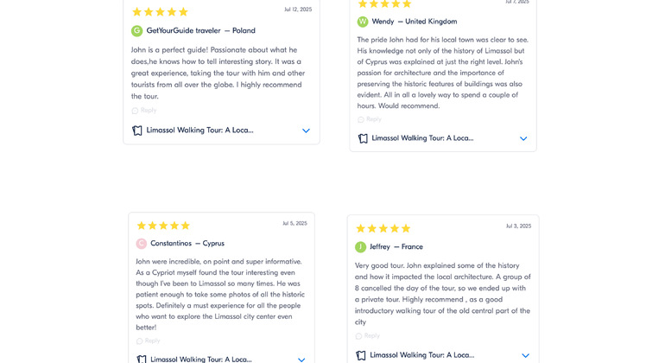Click the five-star rating on Jeffrey's review
Image resolution: width=665 pixels, height=363 pixels.
point(383,228)
